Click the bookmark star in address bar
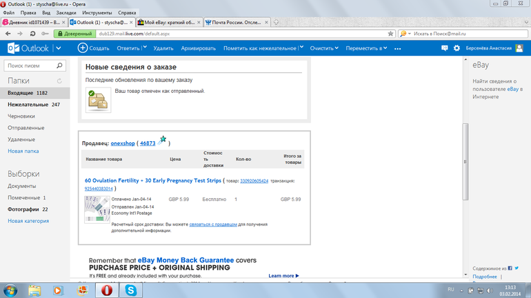 click(391, 33)
